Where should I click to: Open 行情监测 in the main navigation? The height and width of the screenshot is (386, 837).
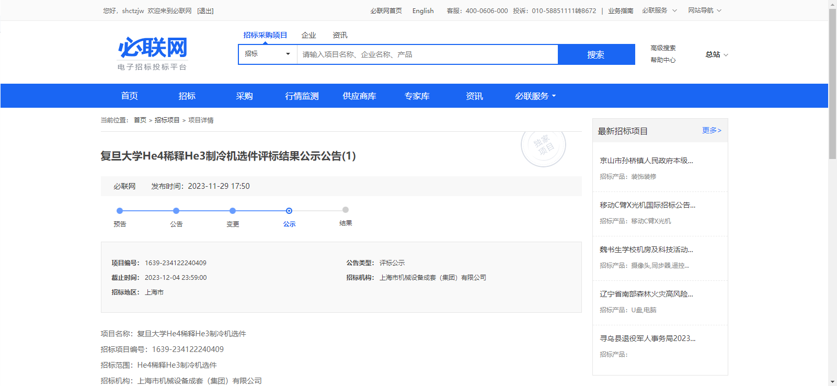click(x=302, y=96)
